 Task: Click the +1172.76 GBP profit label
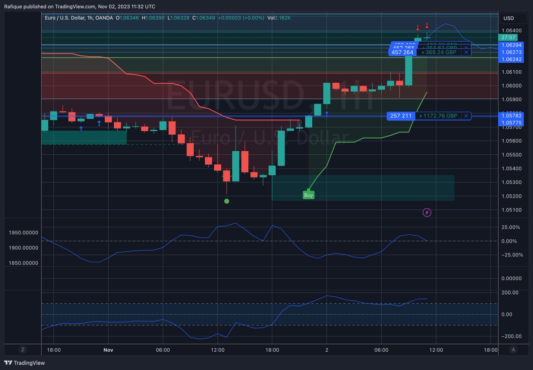pyautogui.click(x=438, y=116)
